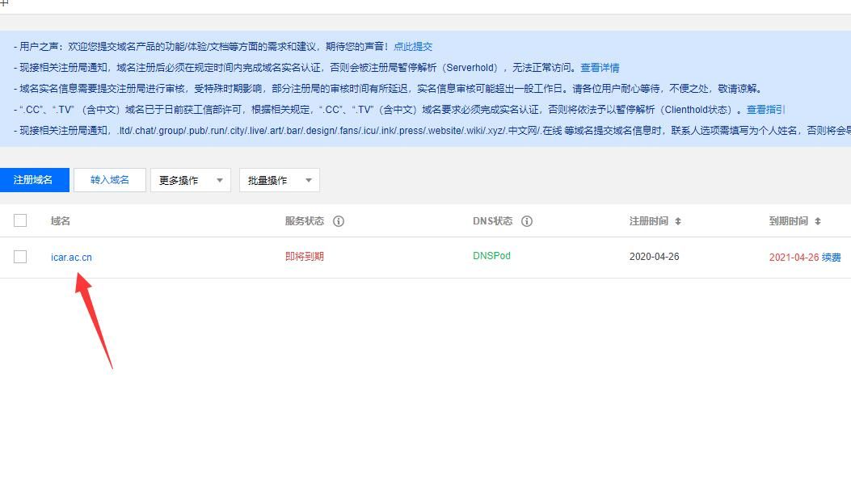Viewport: 851px width, 503px height.
Task: Select the checkbox for icar.ac.cn row
Action: pyautogui.click(x=20, y=257)
